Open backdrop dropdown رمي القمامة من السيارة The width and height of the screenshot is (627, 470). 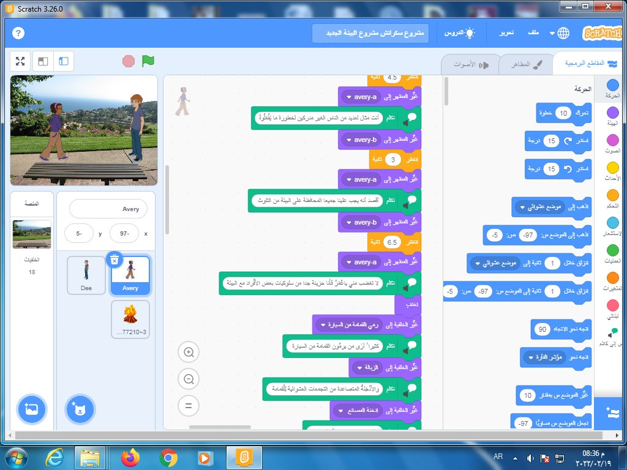(349, 325)
